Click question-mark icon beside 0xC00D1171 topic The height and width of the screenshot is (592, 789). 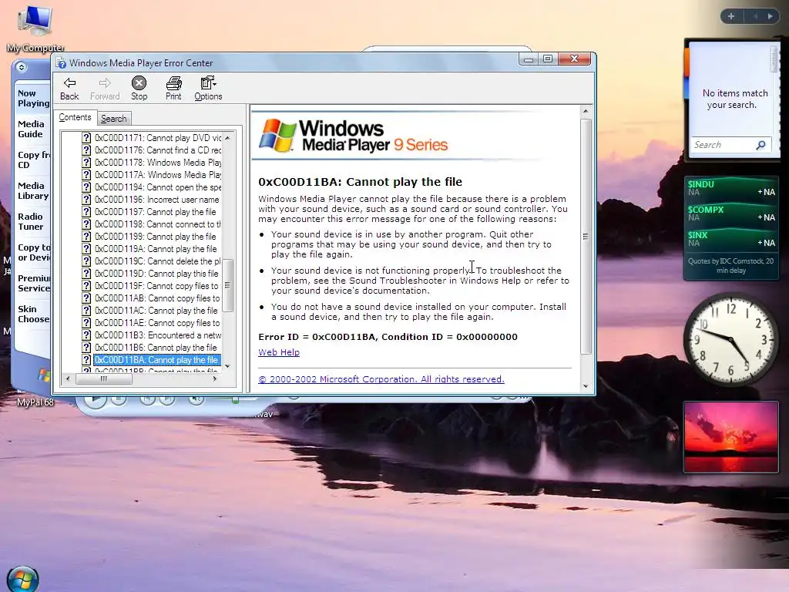tap(86, 138)
